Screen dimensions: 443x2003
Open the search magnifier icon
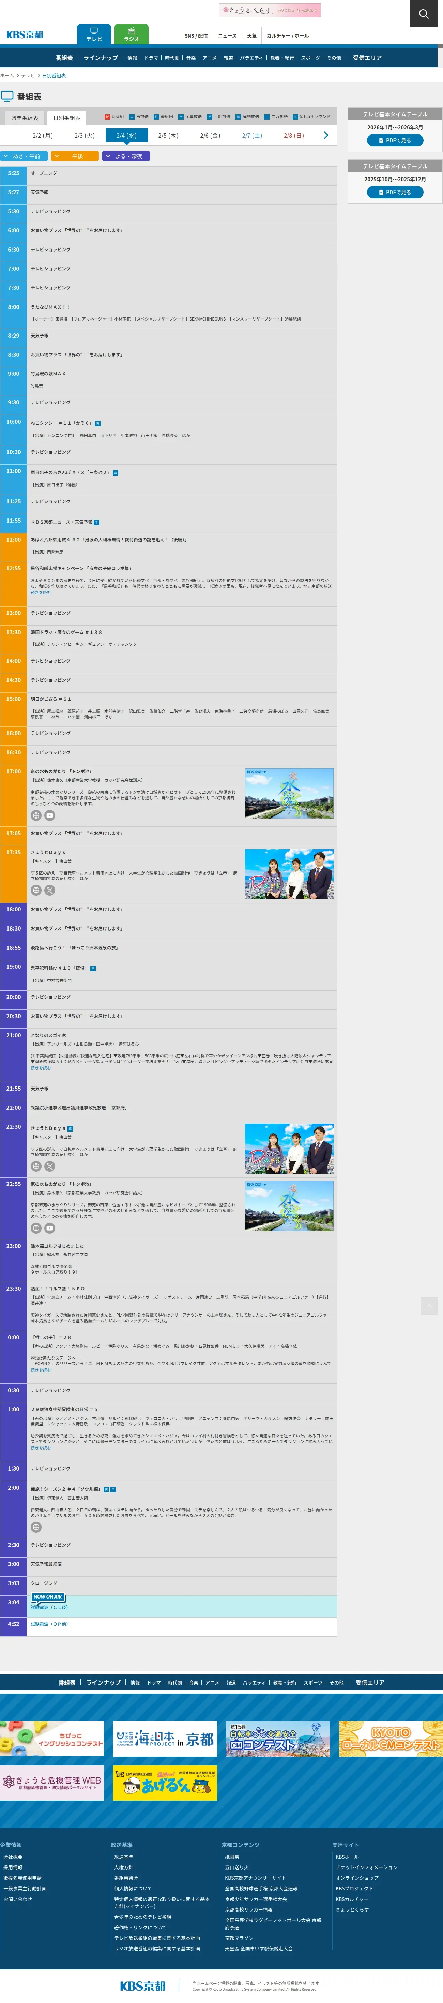point(424,13)
